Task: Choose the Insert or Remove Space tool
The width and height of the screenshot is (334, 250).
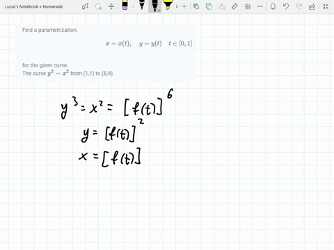Action: point(111,6)
